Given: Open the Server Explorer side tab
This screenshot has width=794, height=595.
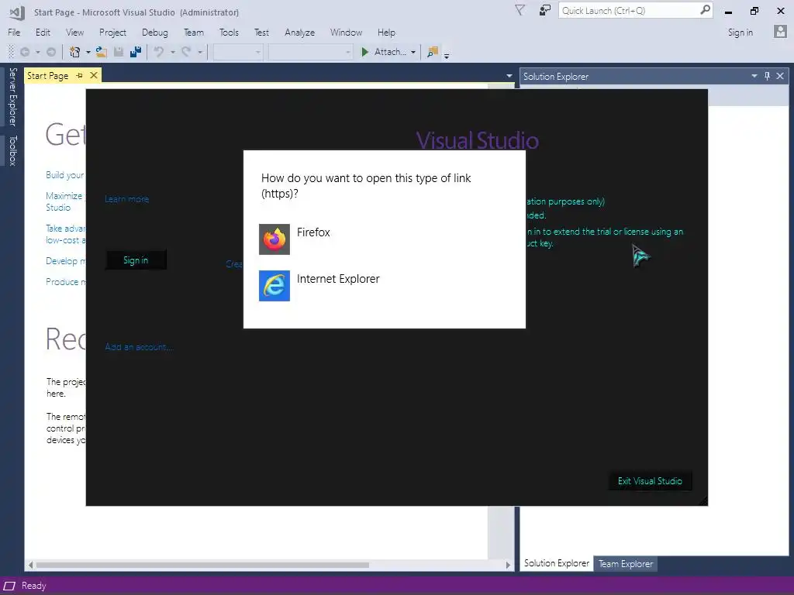Looking at the screenshot, I should (x=12, y=97).
